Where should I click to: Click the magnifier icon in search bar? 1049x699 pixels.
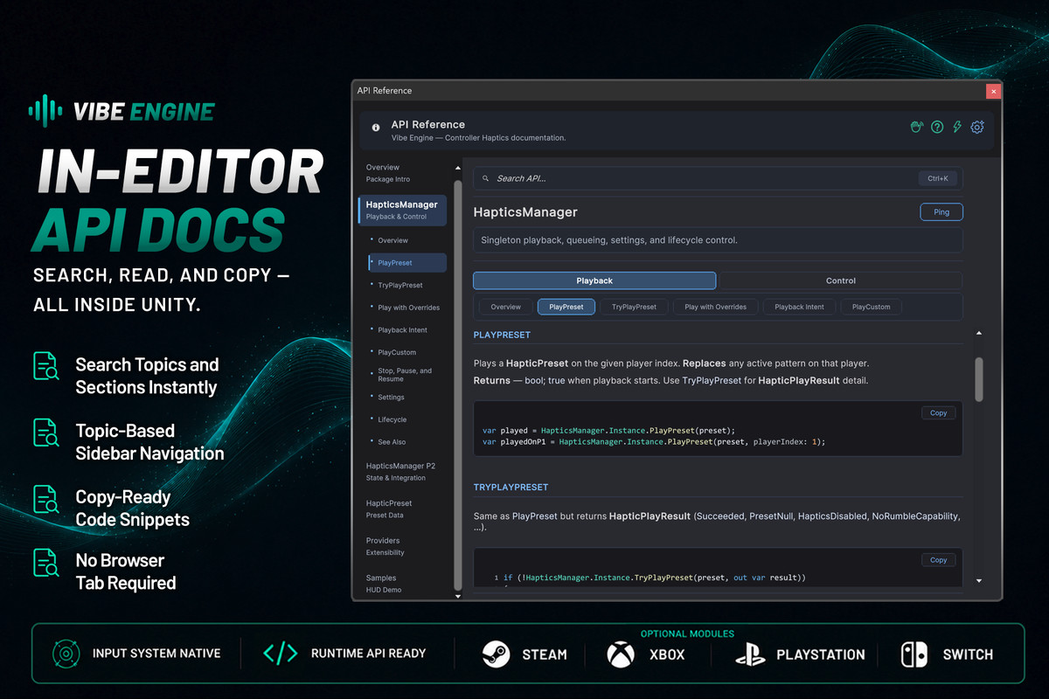pos(486,178)
